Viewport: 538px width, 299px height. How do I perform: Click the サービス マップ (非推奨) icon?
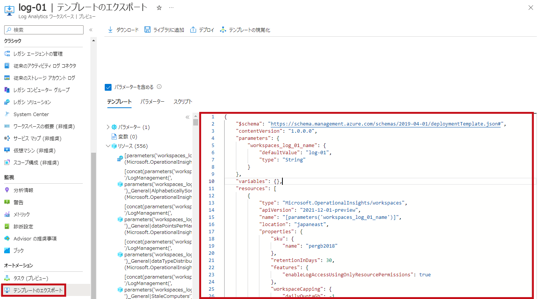point(7,138)
